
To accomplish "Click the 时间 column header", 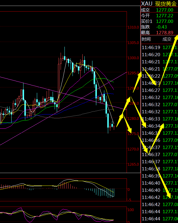I will pyautogui.click(x=146, y=39).
